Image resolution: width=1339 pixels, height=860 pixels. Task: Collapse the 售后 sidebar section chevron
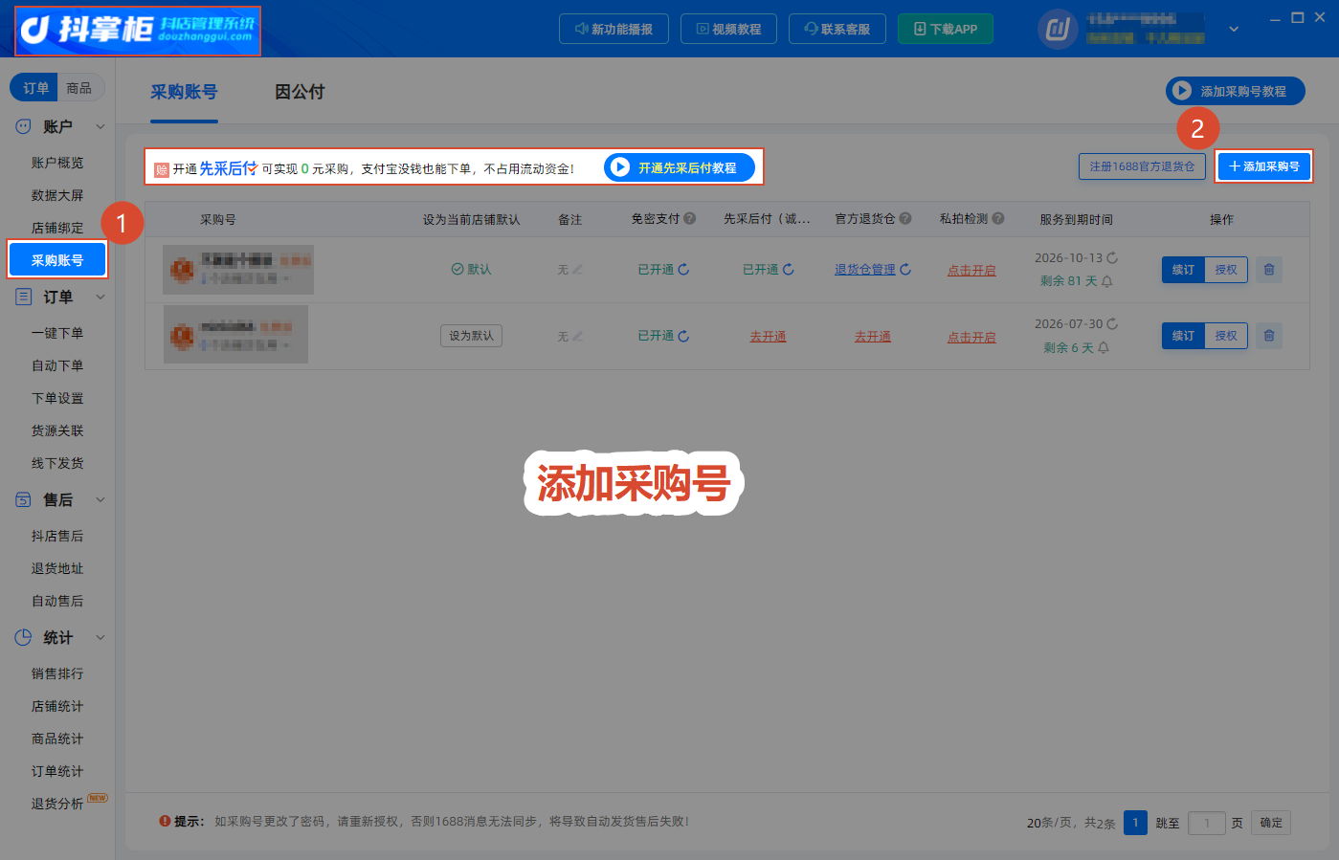[x=100, y=499]
